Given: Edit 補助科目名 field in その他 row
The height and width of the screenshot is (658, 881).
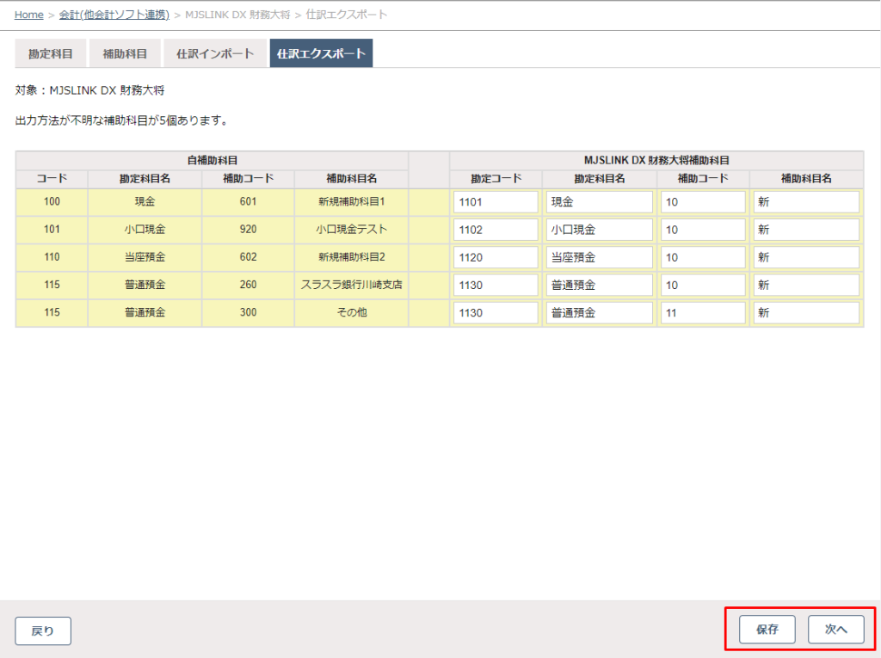Looking at the screenshot, I should [806, 313].
